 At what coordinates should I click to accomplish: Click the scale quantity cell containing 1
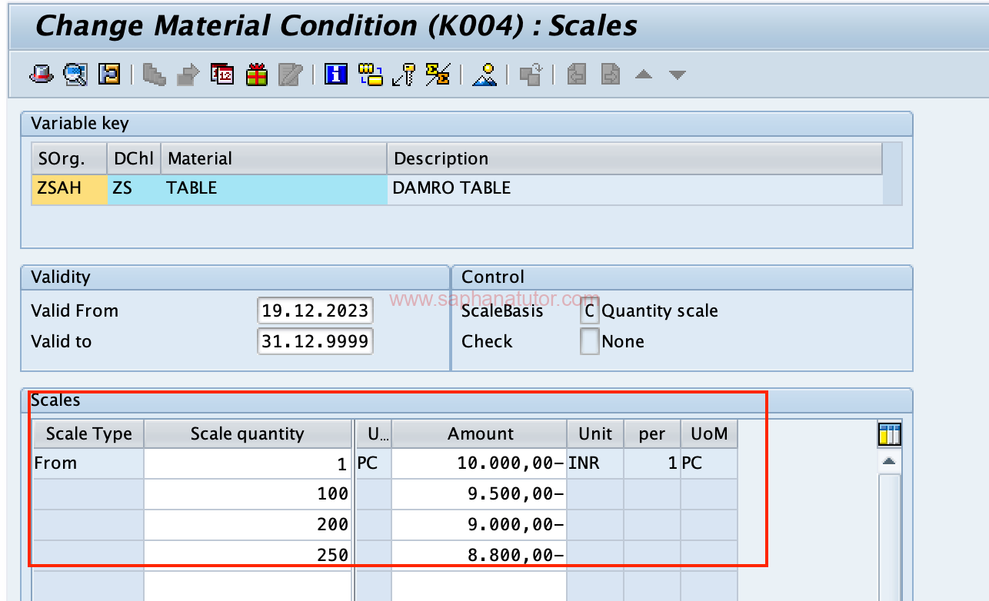248,463
